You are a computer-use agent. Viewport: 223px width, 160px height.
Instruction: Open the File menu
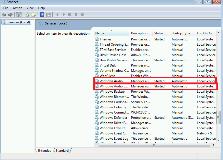(x=6, y=8)
